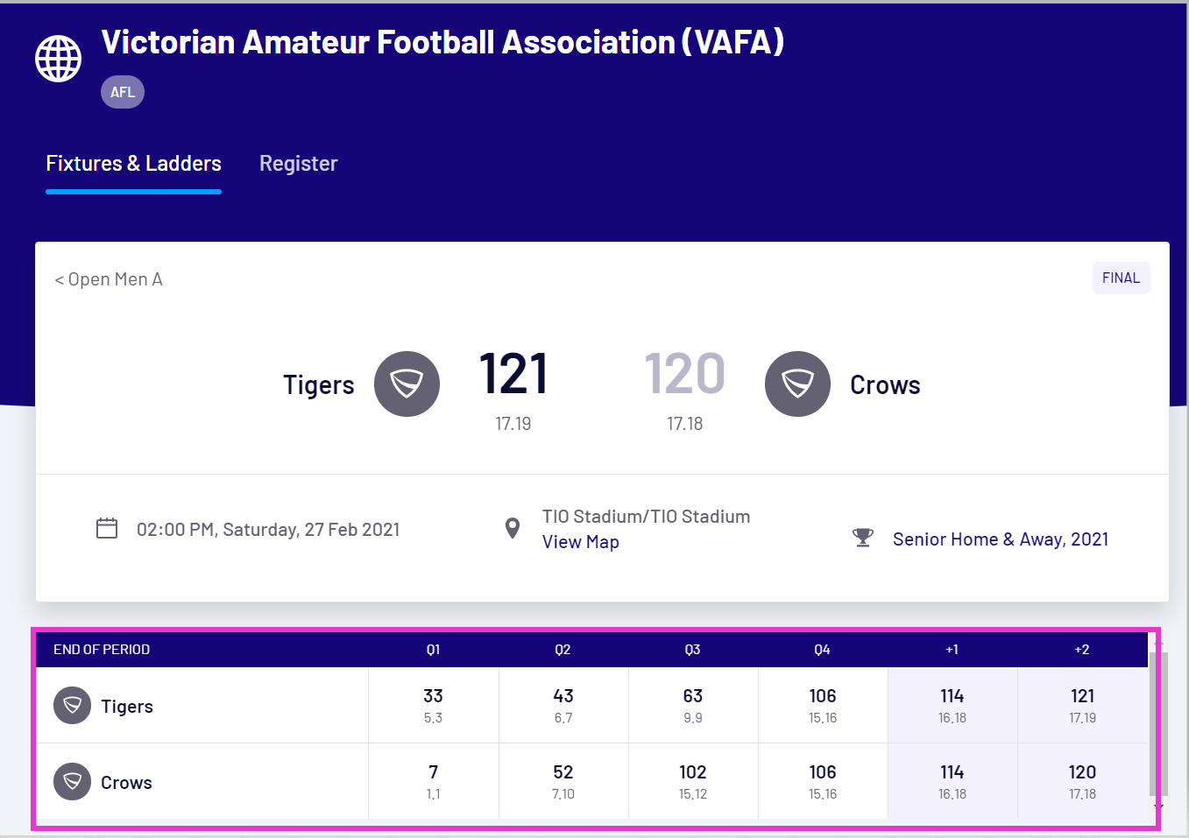Click the period table scrollbar thumb
Viewport: 1189px width, 838px height.
tap(1158, 722)
